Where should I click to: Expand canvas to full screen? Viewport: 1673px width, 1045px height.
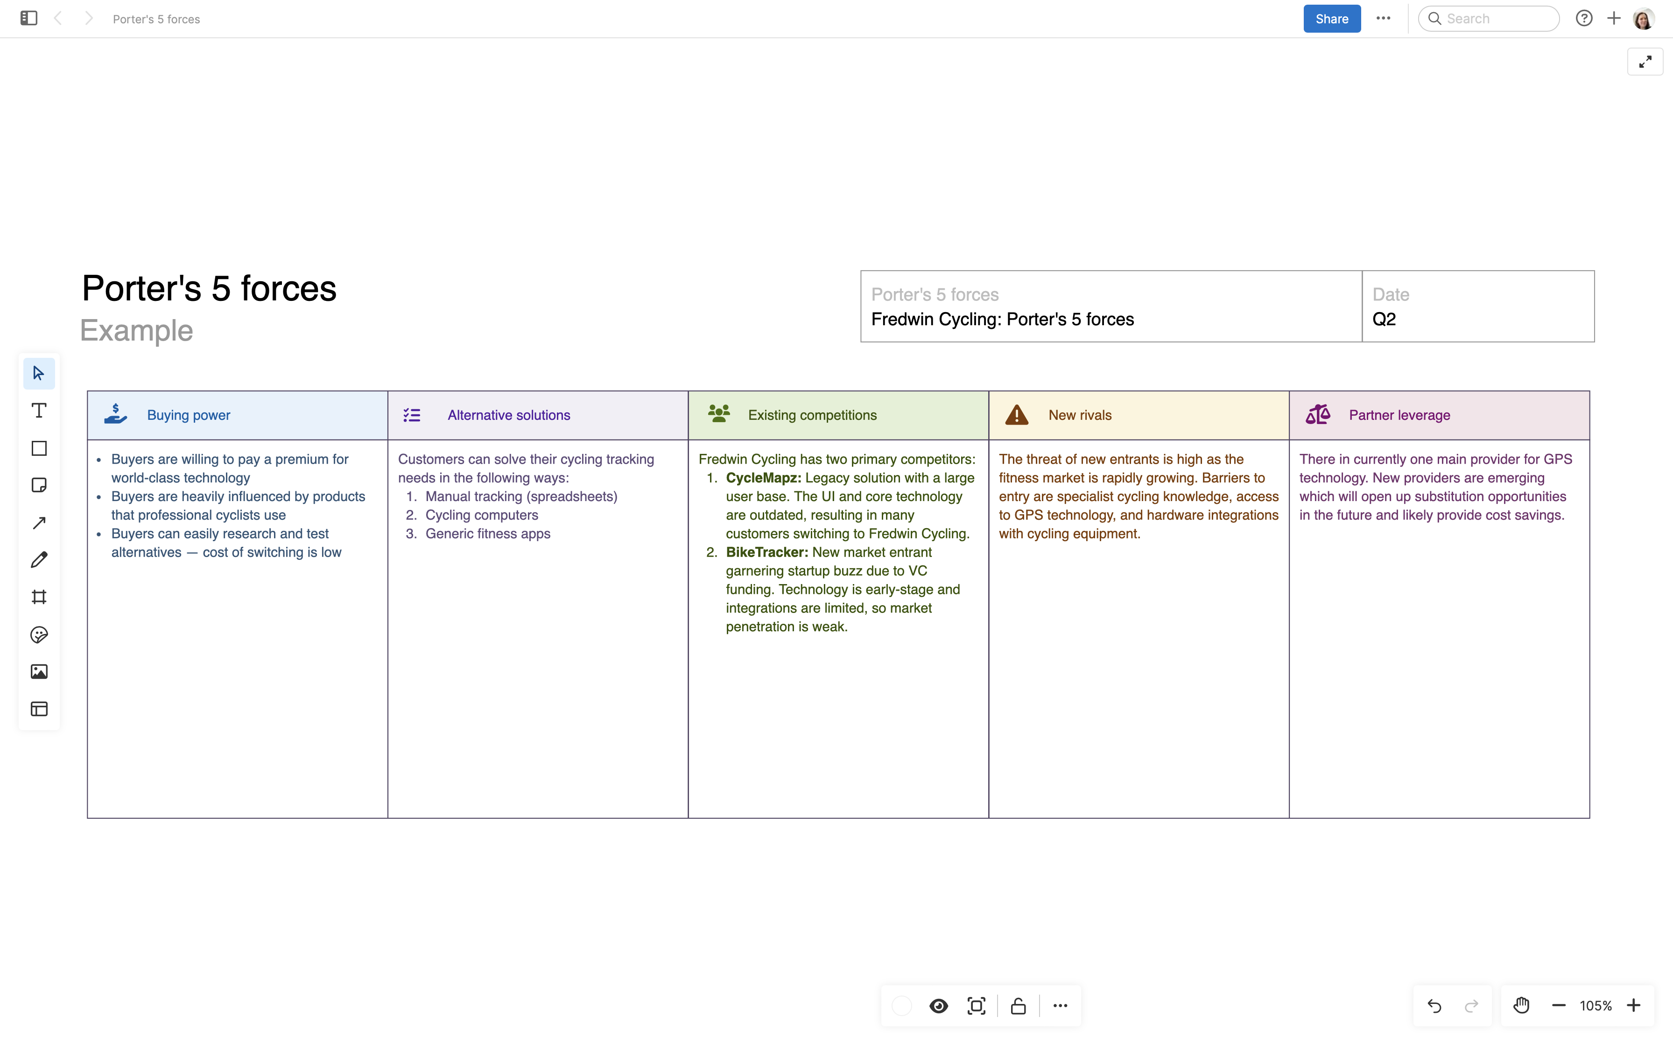(1645, 62)
